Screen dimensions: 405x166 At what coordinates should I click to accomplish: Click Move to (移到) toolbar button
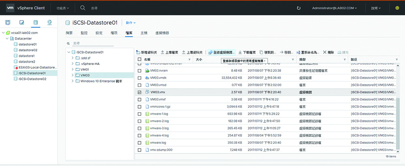point(286,53)
